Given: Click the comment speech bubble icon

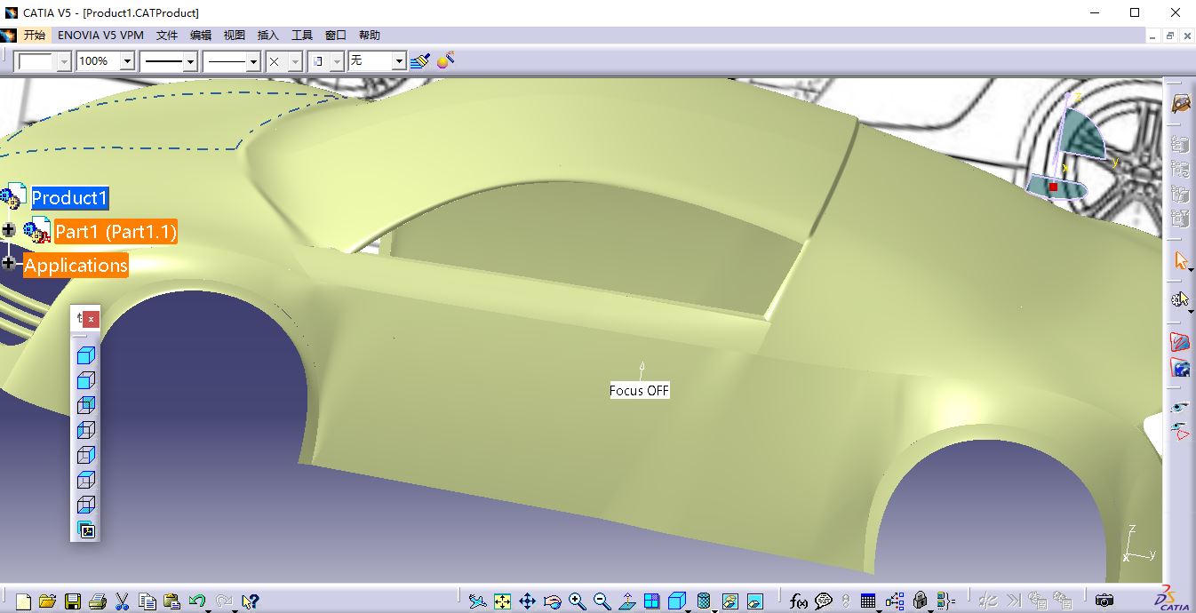Looking at the screenshot, I should point(824,601).
